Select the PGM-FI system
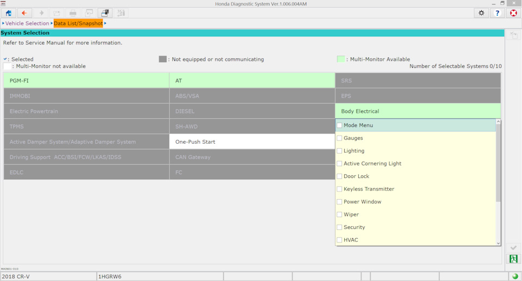522x281 pixels. pos(86,81)
